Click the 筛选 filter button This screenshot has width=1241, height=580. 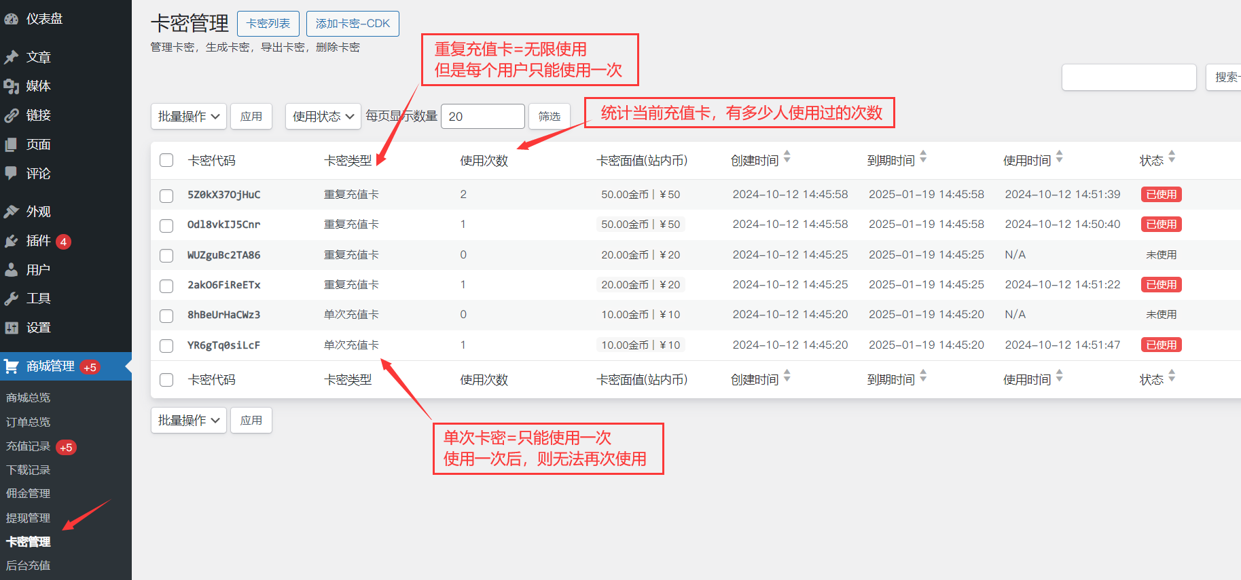point(550,117)
